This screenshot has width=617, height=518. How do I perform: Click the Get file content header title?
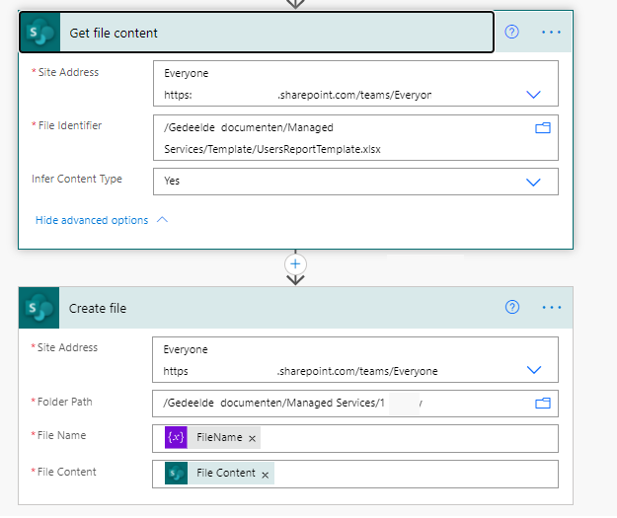click(x=114, y=33)
